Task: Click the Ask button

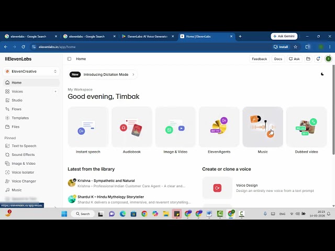Action: 294,59
